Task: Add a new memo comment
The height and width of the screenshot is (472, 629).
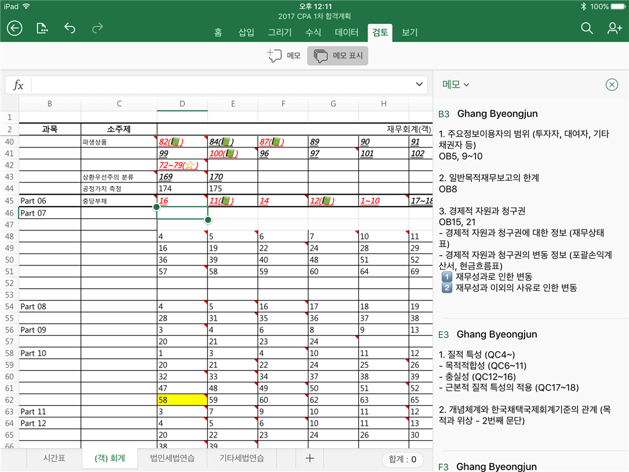Action: point(284,56)
